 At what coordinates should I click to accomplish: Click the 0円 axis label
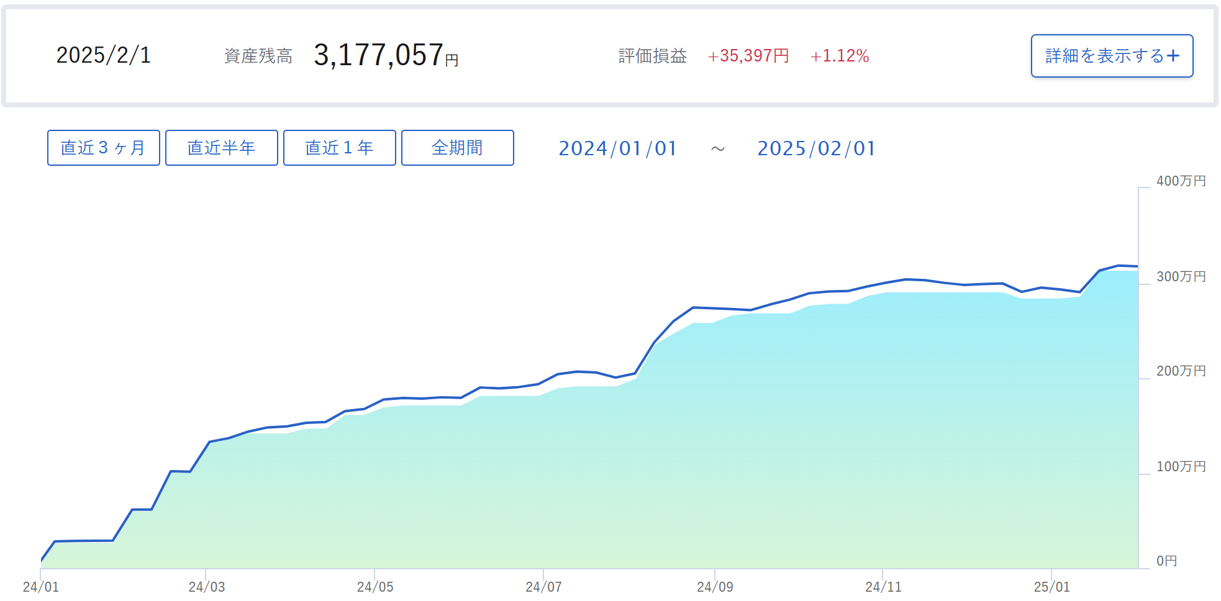tap(1167, 561)
